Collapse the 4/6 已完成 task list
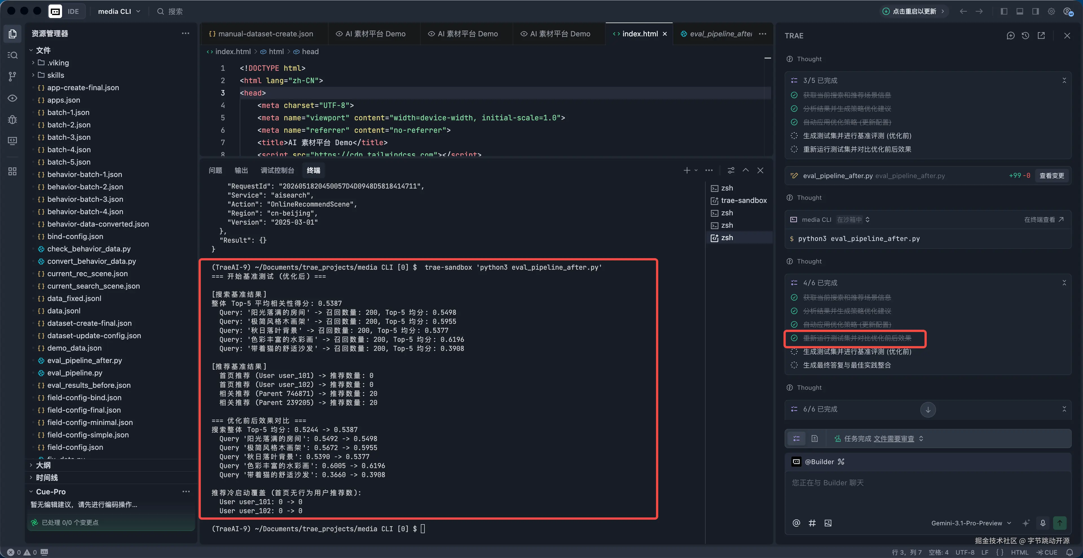This screenshot has width=1083, height=558. (1064, 283)
